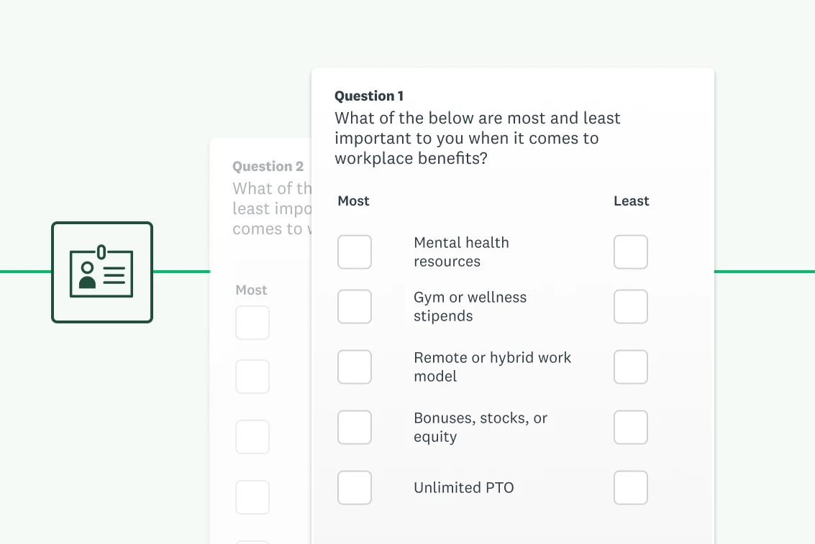The height and width of the screenshot is (544, 815).
Task: Check Least for Remote or hybrid work model
Action: [x=631, y=366]
